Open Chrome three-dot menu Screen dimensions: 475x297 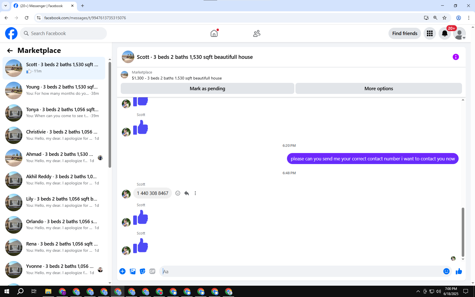(x=469, y=18)
